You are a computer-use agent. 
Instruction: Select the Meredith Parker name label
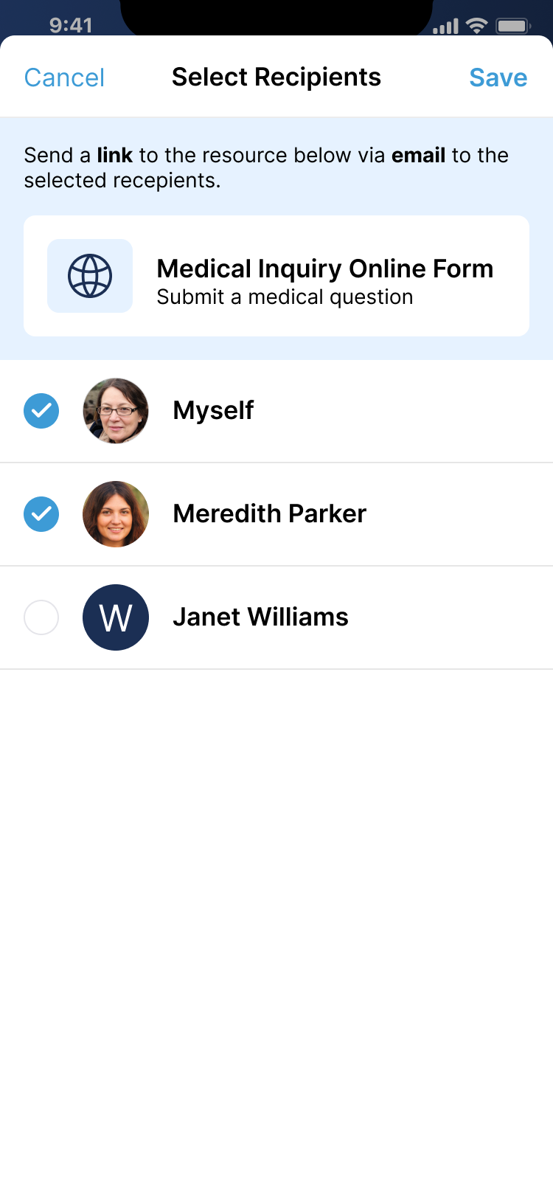269,513
